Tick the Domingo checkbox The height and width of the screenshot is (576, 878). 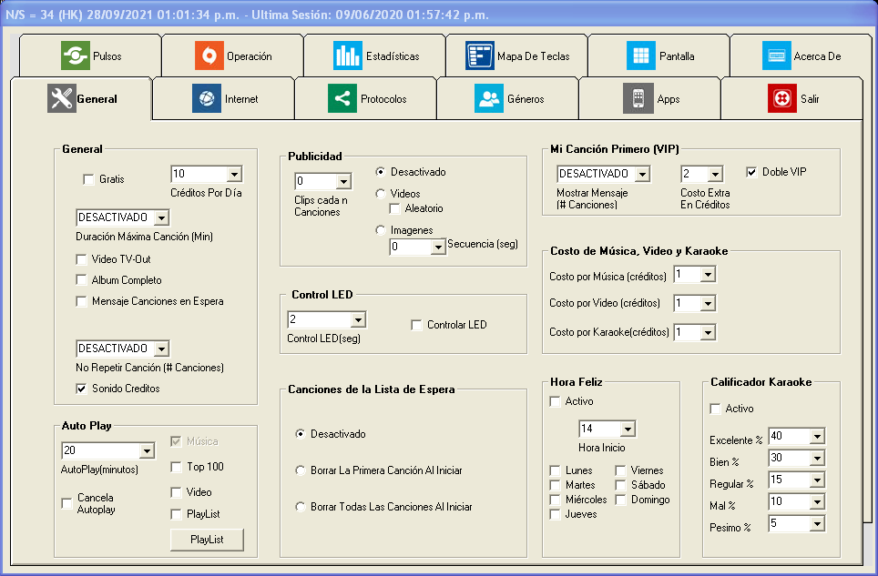click(x=620, y=500)
